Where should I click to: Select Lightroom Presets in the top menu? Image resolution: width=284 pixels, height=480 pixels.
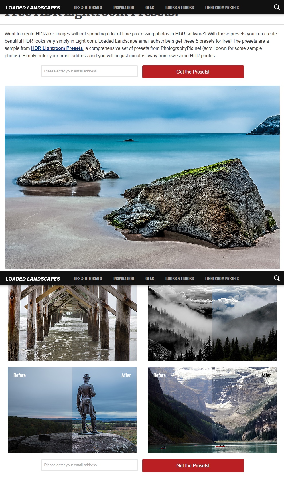coord(222,7)
